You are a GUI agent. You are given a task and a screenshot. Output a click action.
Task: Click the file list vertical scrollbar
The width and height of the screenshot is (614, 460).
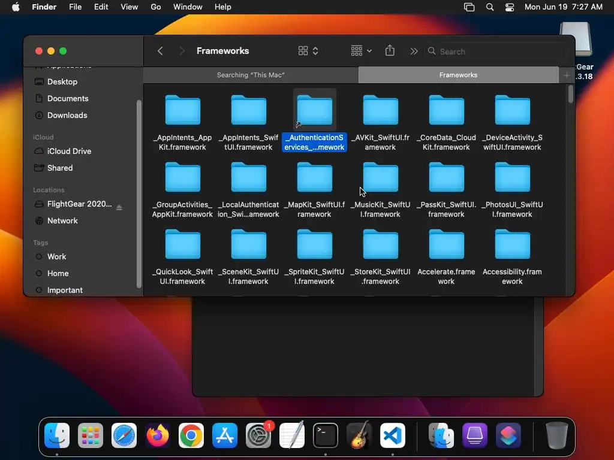point(571,94)
